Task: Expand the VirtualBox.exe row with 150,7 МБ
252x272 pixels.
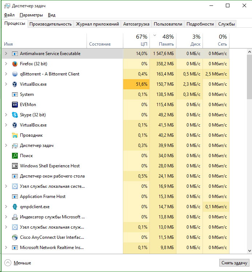Action: click(x=6, y=84)
